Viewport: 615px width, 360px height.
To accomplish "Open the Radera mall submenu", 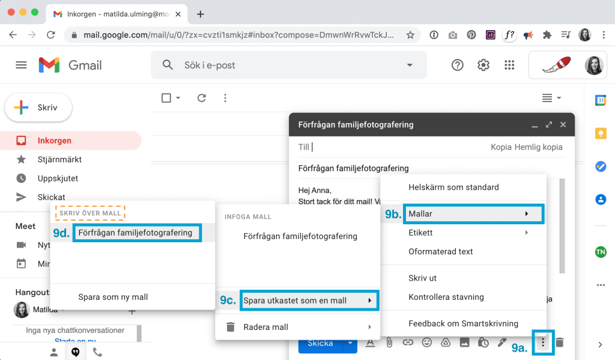I will [298, 327].
